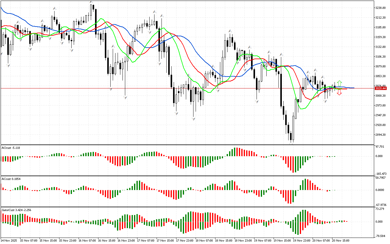The width and height of the screenshot is (390, 244).
Task: Click the 19 Nov 07:00 time label
Action: (x=263, y=240)
